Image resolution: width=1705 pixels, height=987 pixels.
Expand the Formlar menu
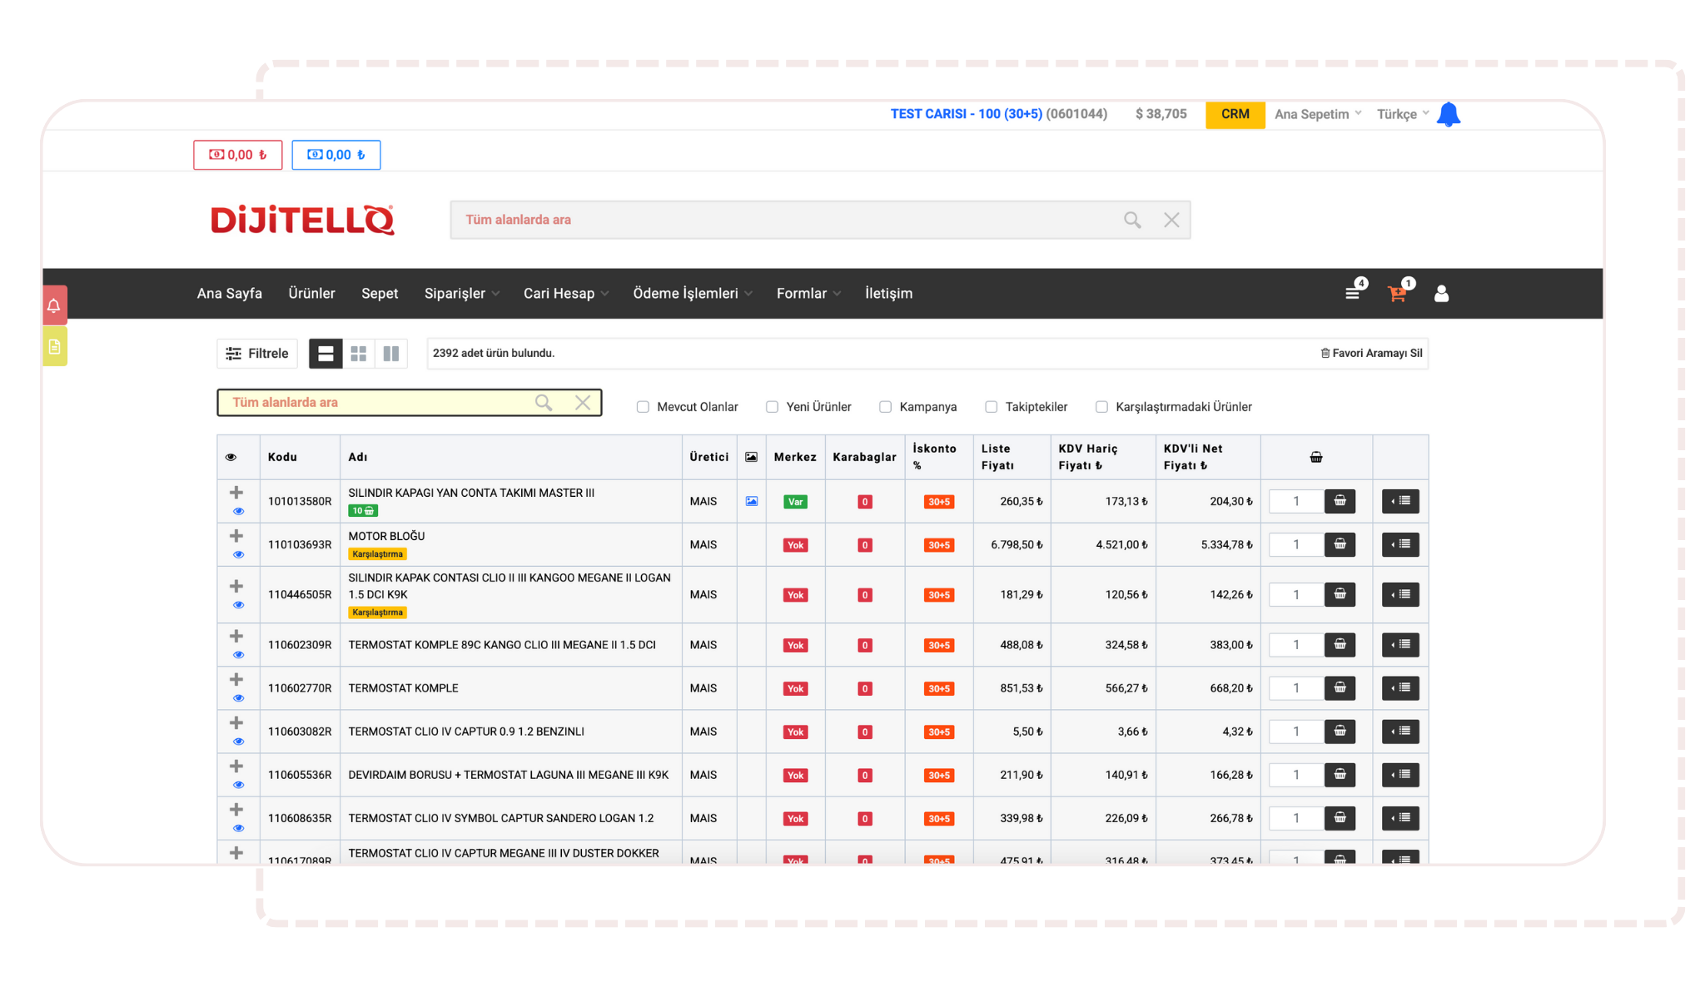pos(809,293)
